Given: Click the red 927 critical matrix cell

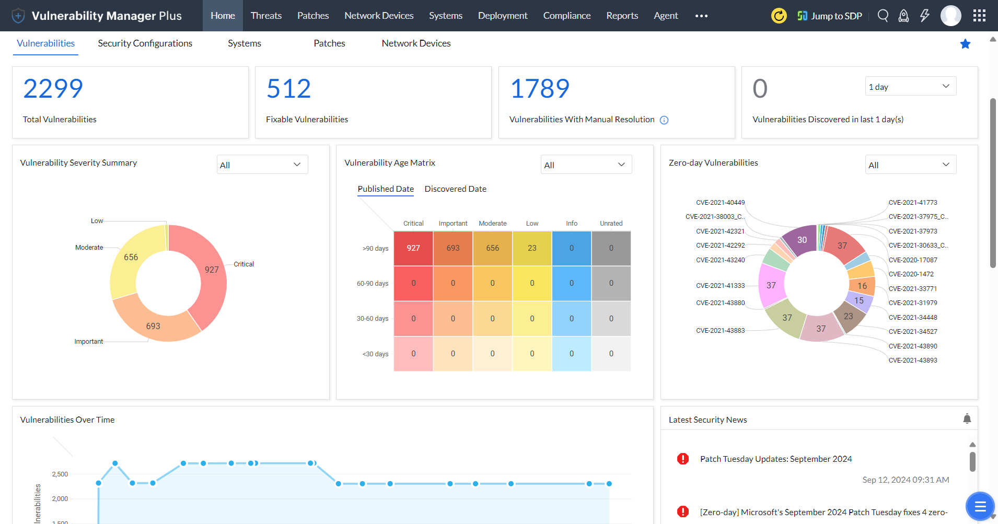Looking at the screenshot, I should 413,248.
